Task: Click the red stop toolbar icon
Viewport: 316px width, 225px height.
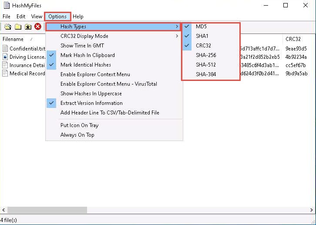Action: (x=38, y=27)
